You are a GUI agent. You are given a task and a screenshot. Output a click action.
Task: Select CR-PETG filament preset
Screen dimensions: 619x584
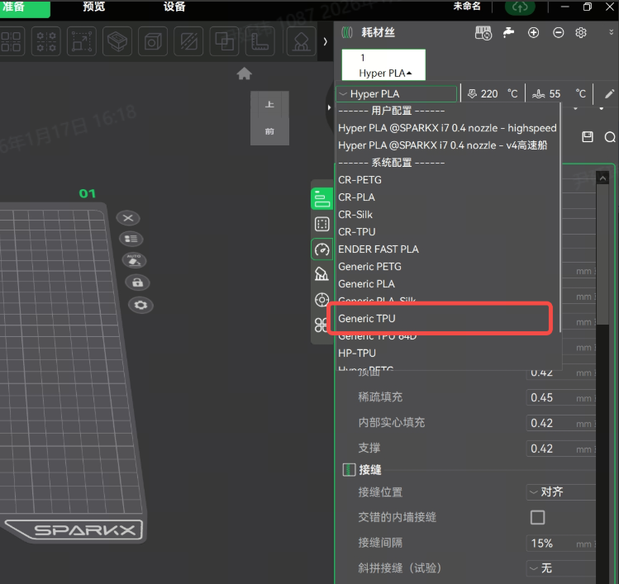pos(360,179)
